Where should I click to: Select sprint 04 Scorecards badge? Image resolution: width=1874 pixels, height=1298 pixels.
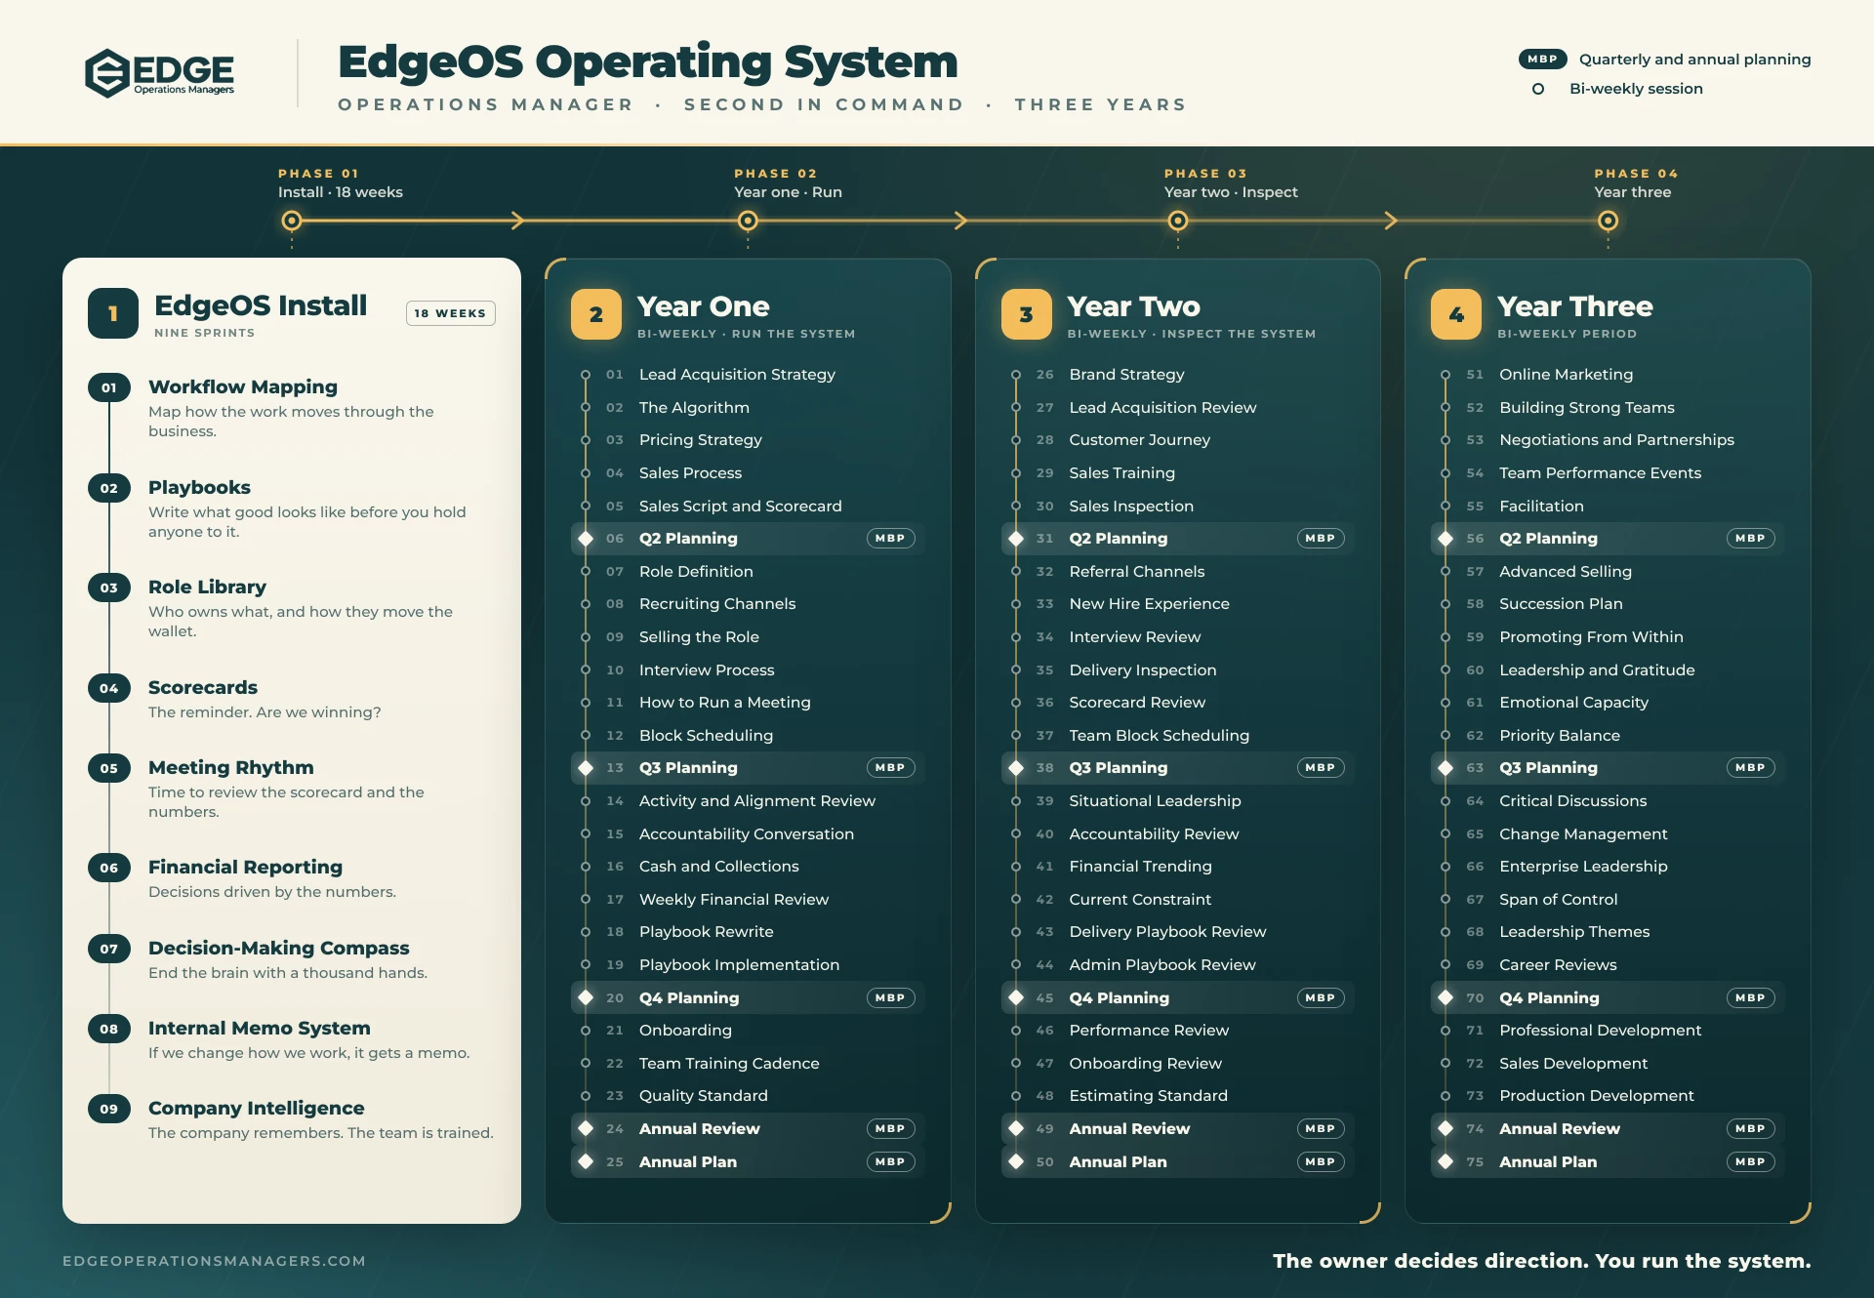click(x=109, y=688)
